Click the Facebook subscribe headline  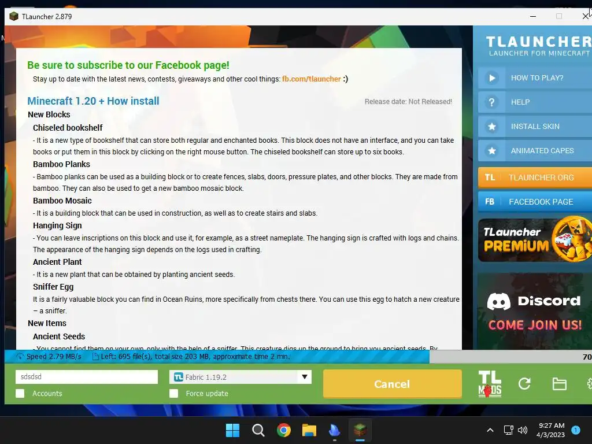click(x=128, y=65)
